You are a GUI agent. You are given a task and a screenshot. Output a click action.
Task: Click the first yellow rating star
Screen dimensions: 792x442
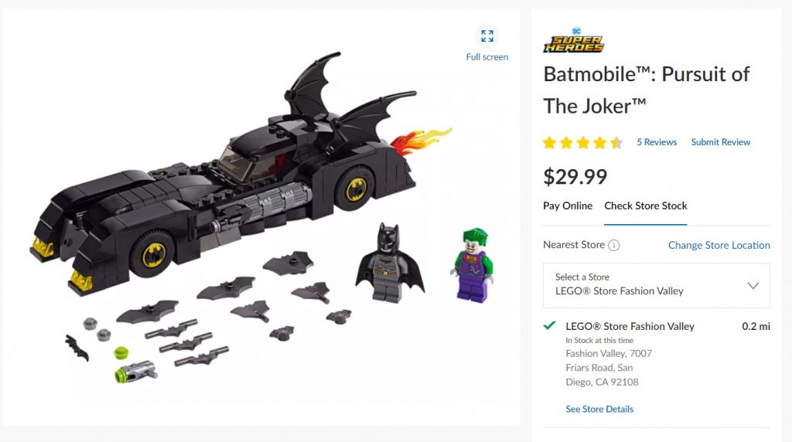550,143
